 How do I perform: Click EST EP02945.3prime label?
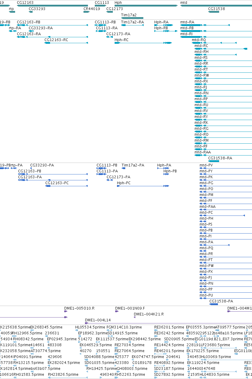pyautogui.click(x=62, y=339)
